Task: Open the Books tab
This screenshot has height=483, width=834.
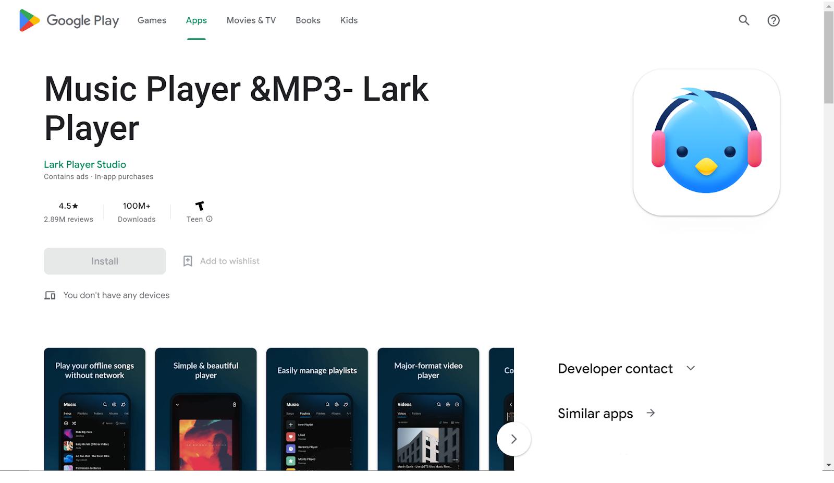Action: click(308, 20)
